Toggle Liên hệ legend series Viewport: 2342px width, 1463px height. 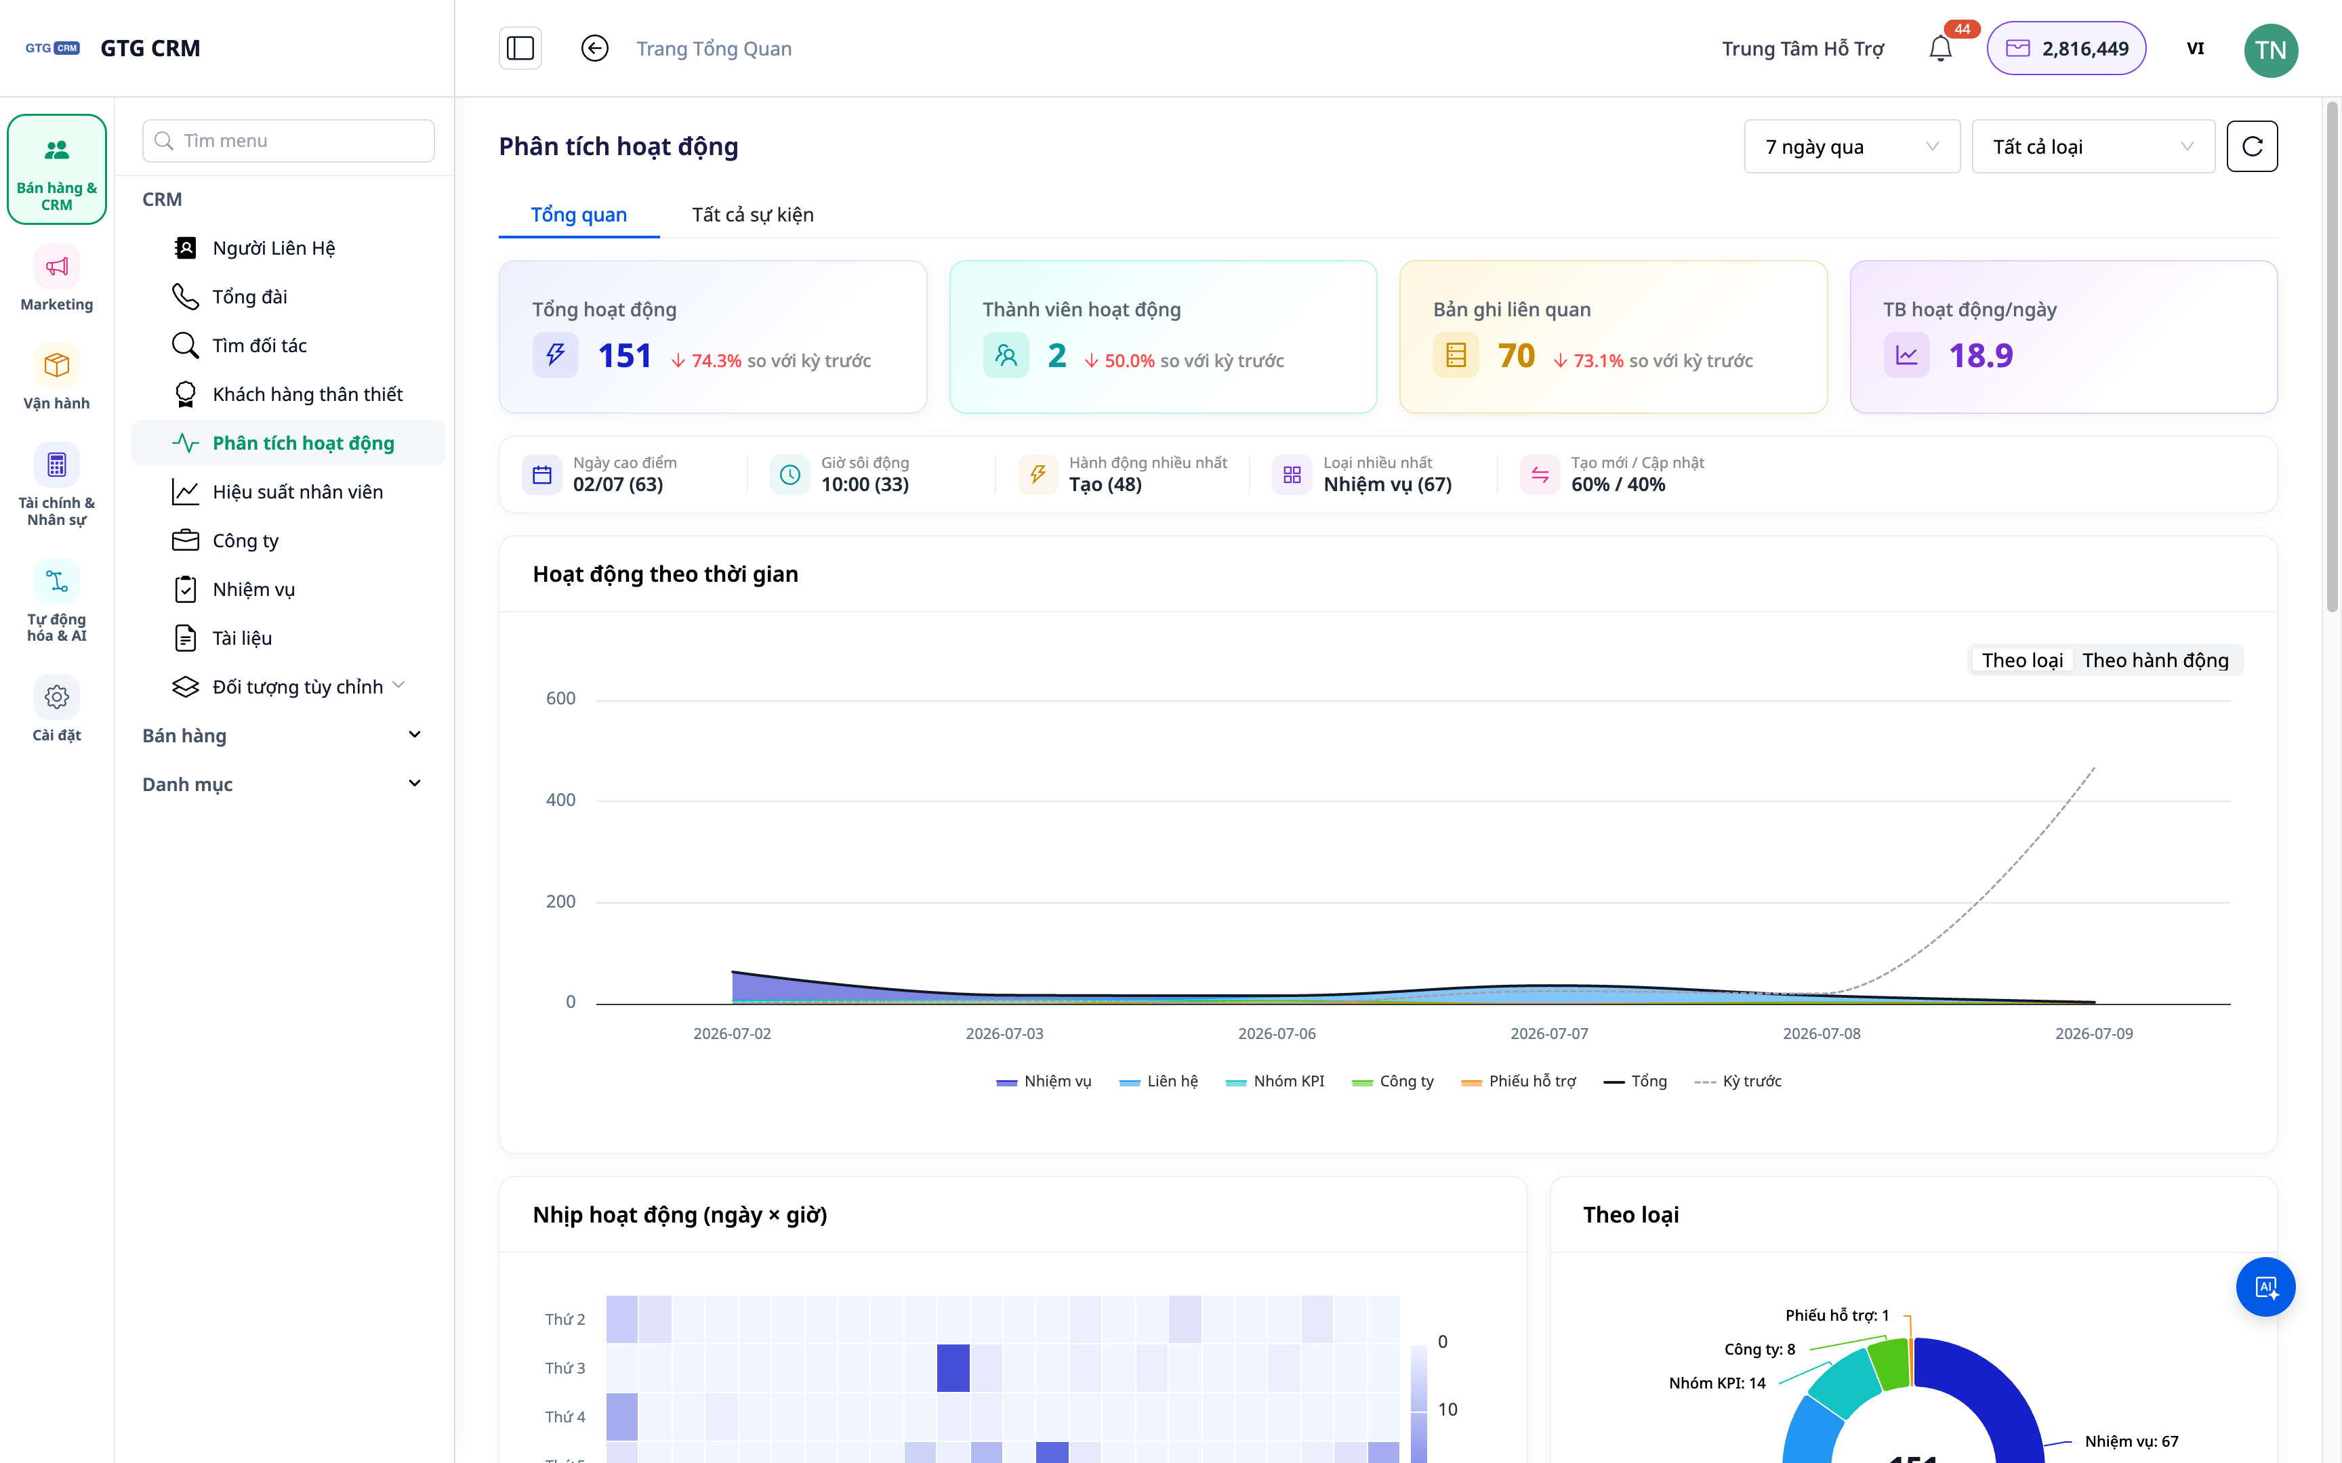1158,1081
